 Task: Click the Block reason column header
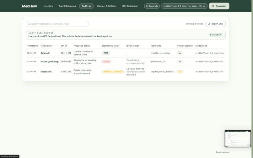(x=133, y=46)
